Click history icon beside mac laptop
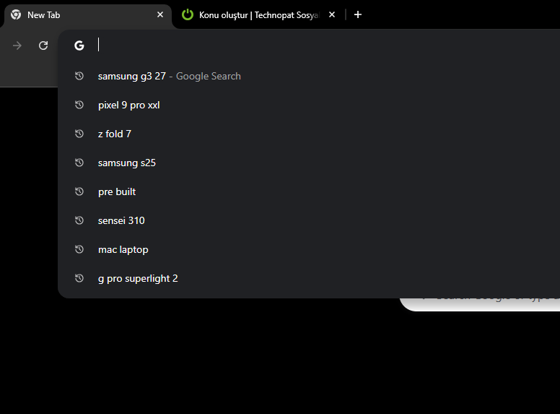 (x=79, y=249)
